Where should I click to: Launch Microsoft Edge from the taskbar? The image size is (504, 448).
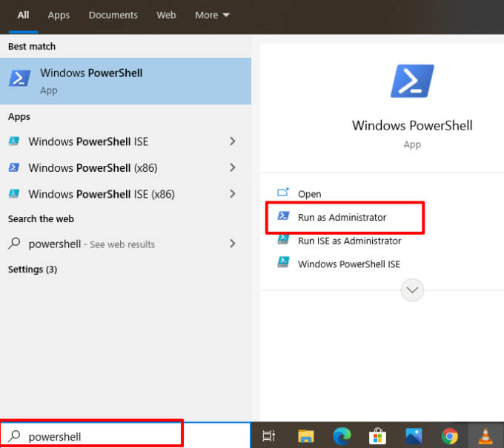(342, 436)
